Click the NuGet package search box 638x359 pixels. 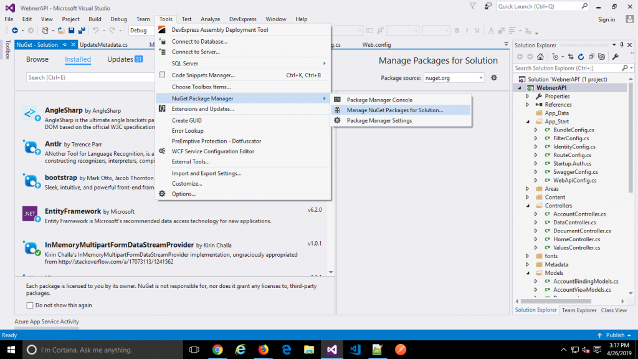(75, 77)
